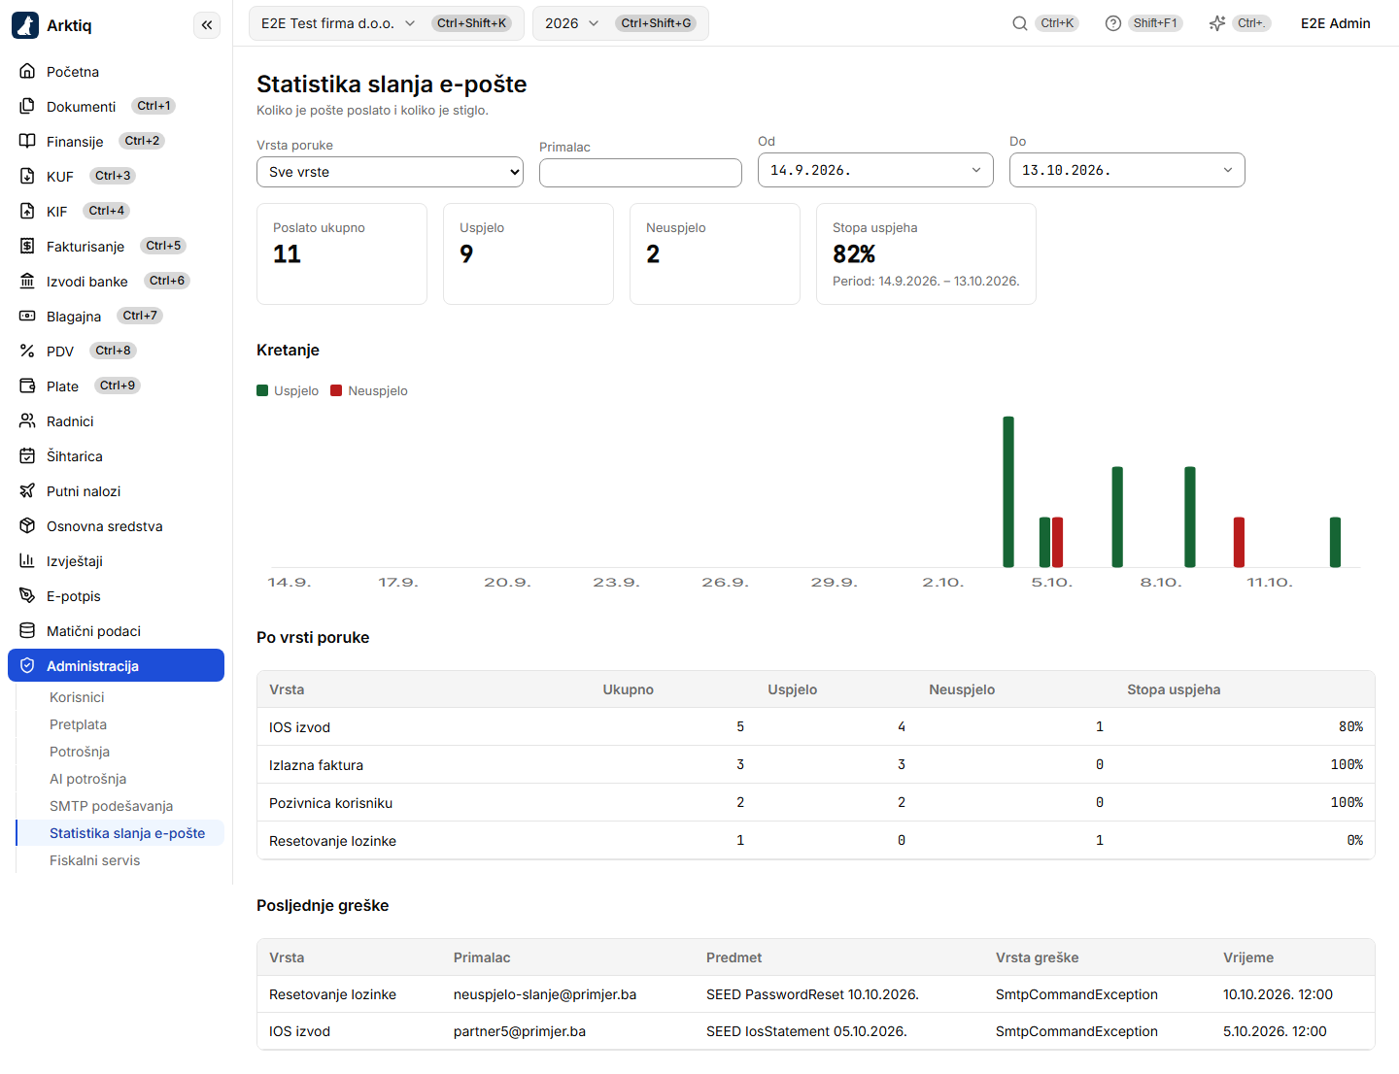1399x1074 pixels.
Task: Open Izvodi banke bank icon
Action: (x=27, y=281)
